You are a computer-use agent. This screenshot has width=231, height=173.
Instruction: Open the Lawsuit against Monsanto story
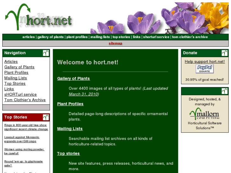point(22,139)
